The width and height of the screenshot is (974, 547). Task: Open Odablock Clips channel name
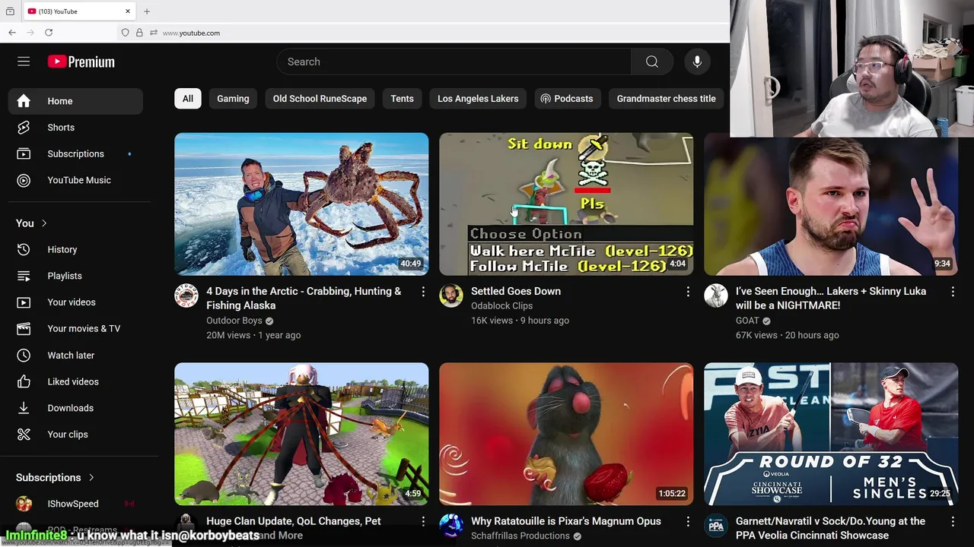501,305
